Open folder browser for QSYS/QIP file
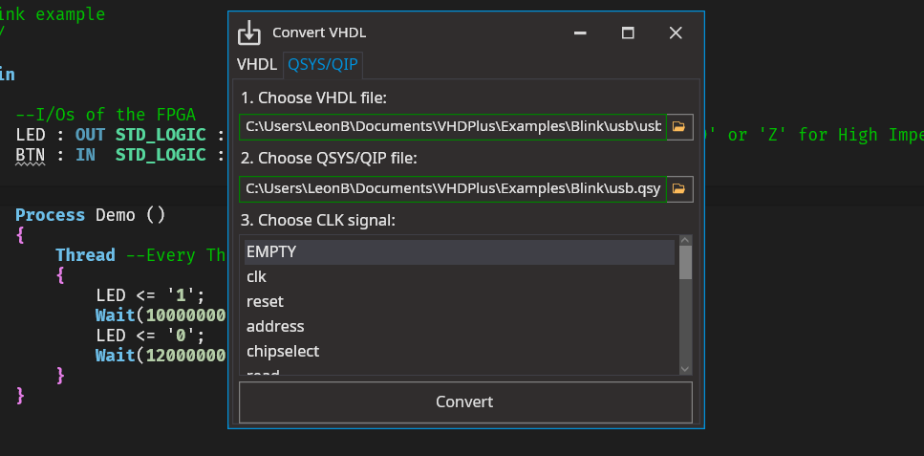This screenshot has width=924, height=456. [679, 189]
